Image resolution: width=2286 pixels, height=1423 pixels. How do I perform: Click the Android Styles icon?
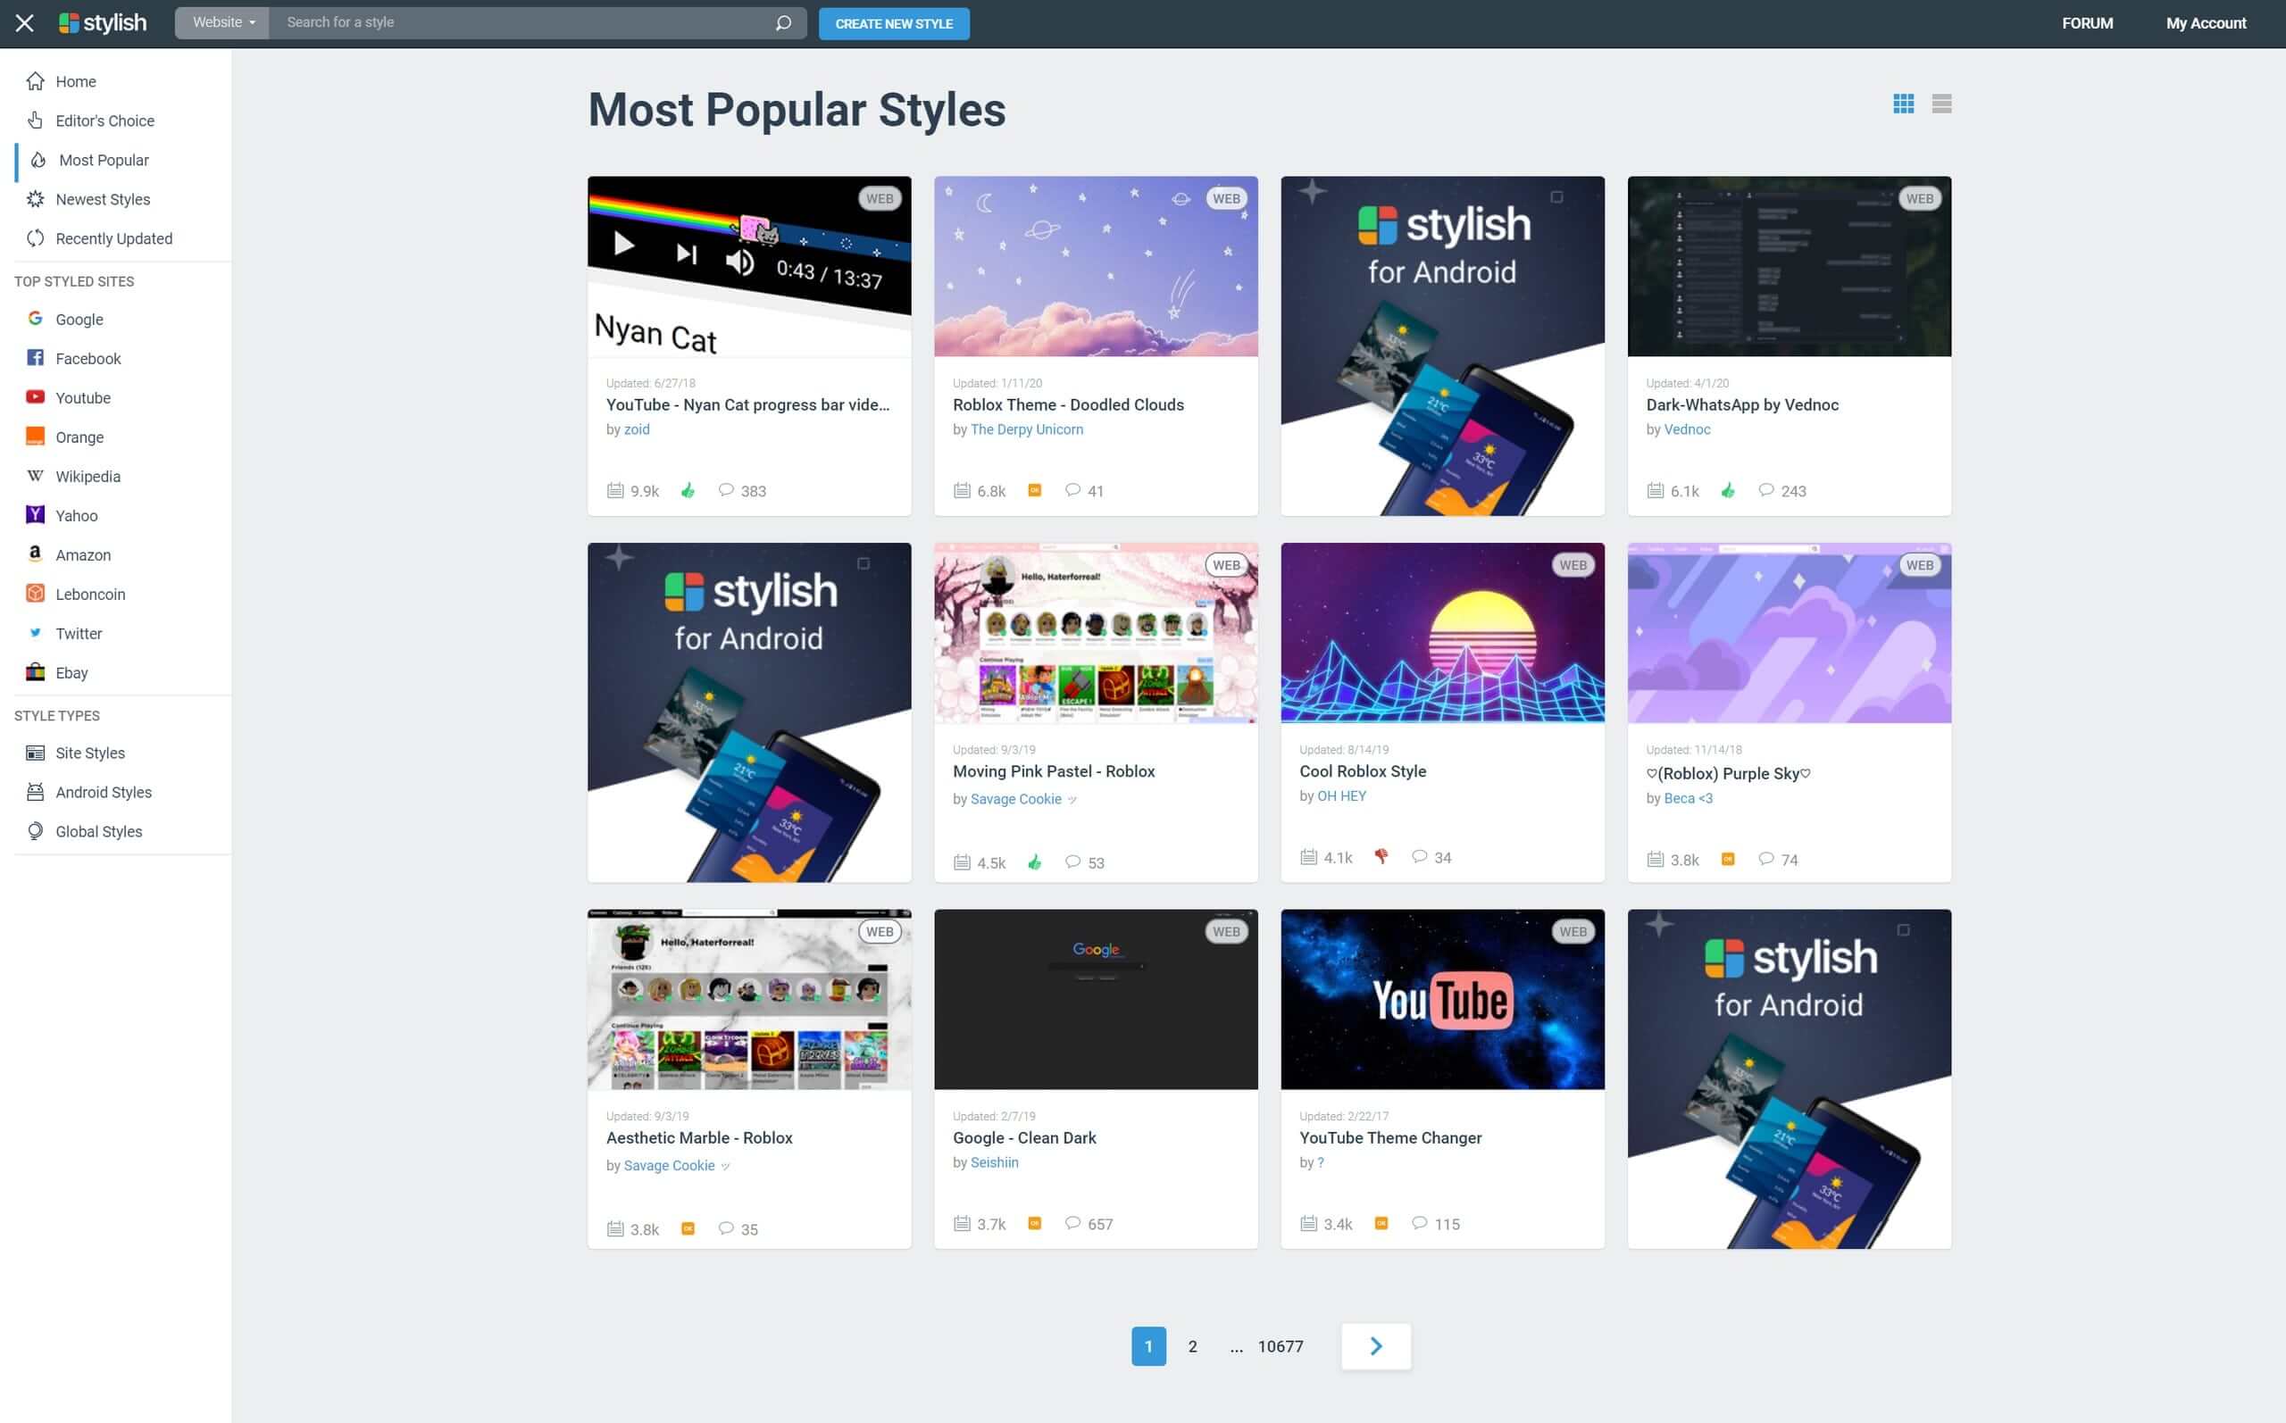pyautogui.click(x=35, y=792)
